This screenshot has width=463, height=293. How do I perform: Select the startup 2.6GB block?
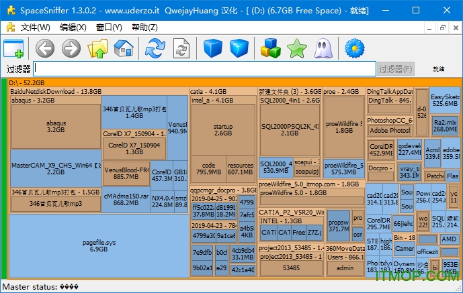[x=223, y=129]
